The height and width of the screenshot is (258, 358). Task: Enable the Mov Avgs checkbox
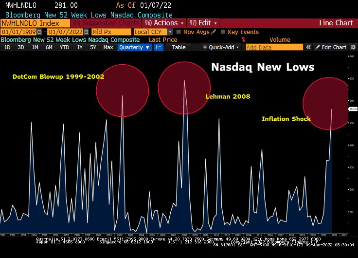(179, 32)
